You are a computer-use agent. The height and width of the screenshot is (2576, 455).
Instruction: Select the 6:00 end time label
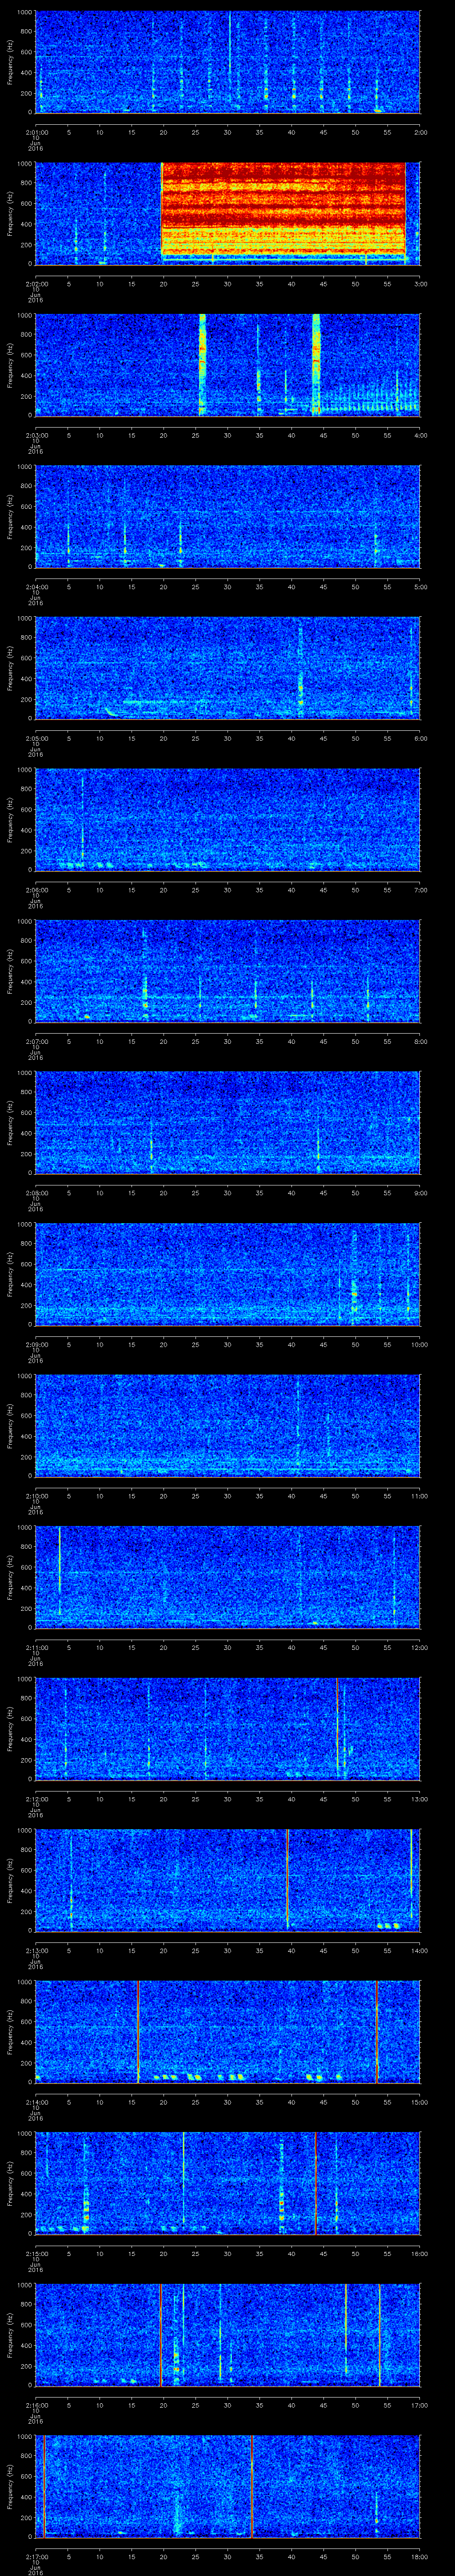coord(420,737)
